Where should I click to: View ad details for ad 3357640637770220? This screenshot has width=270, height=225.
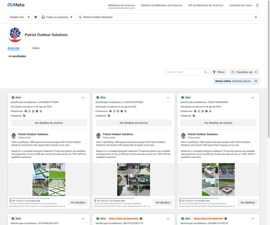pyautogui.click(x=49, y=123)
